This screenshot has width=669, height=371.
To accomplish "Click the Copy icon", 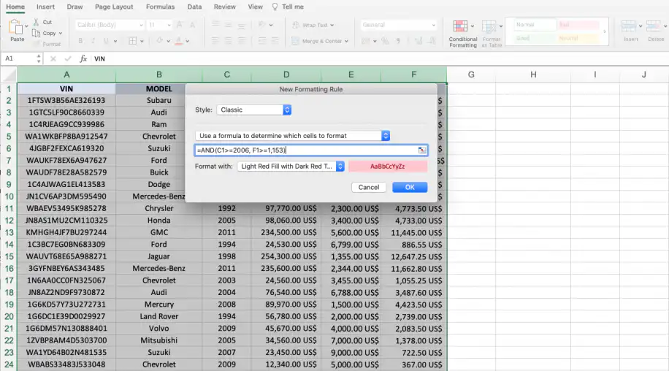I will click(x=37, y=33).
